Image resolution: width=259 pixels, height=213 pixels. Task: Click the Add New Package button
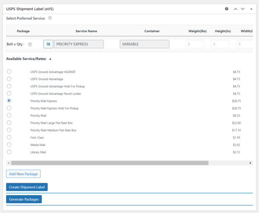23,174
